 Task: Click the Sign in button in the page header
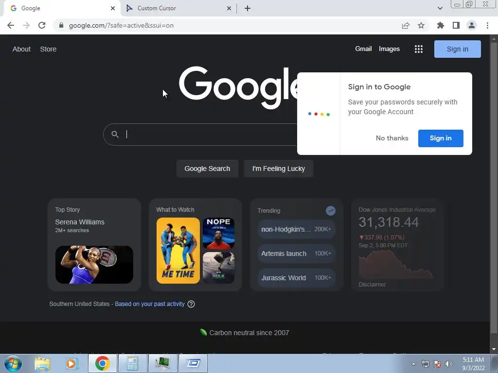click(x=457, y=49)
